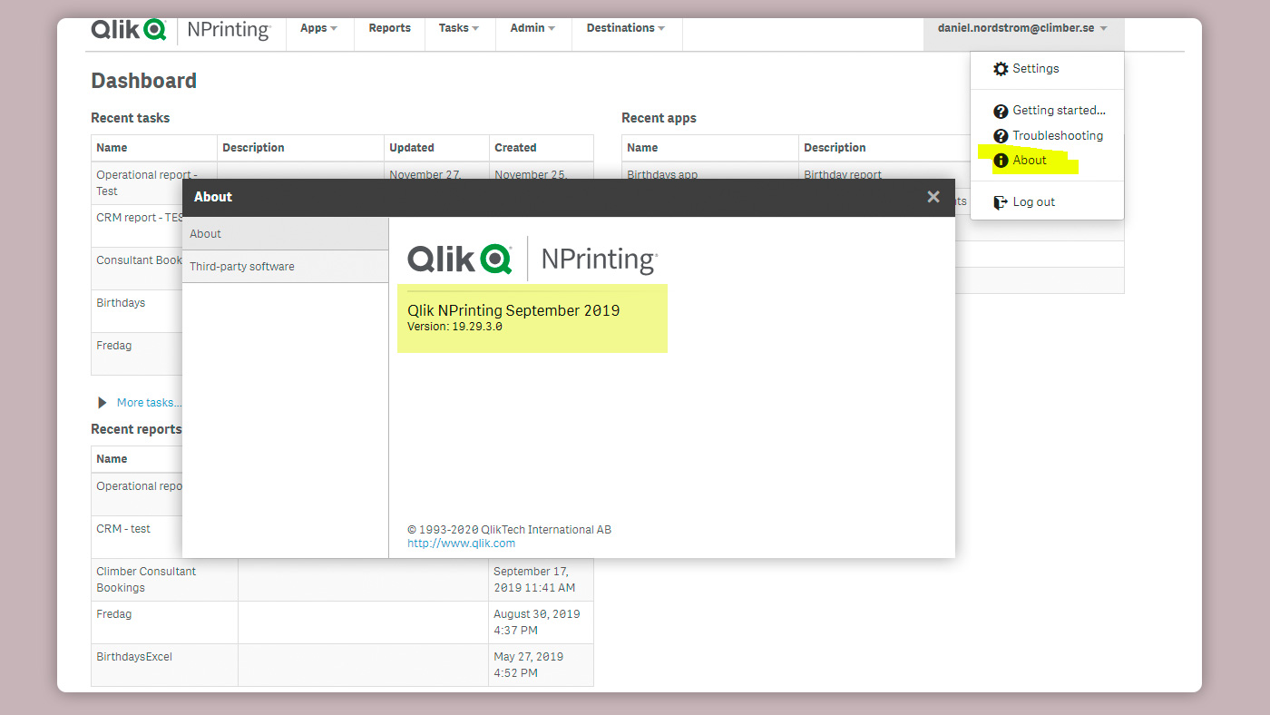Open the Destinations dropdown menu

click(x=626, y=28)
